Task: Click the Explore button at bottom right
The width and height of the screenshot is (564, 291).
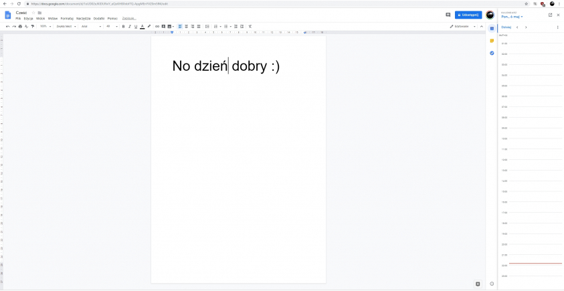Action: click(x=478, y=284)
